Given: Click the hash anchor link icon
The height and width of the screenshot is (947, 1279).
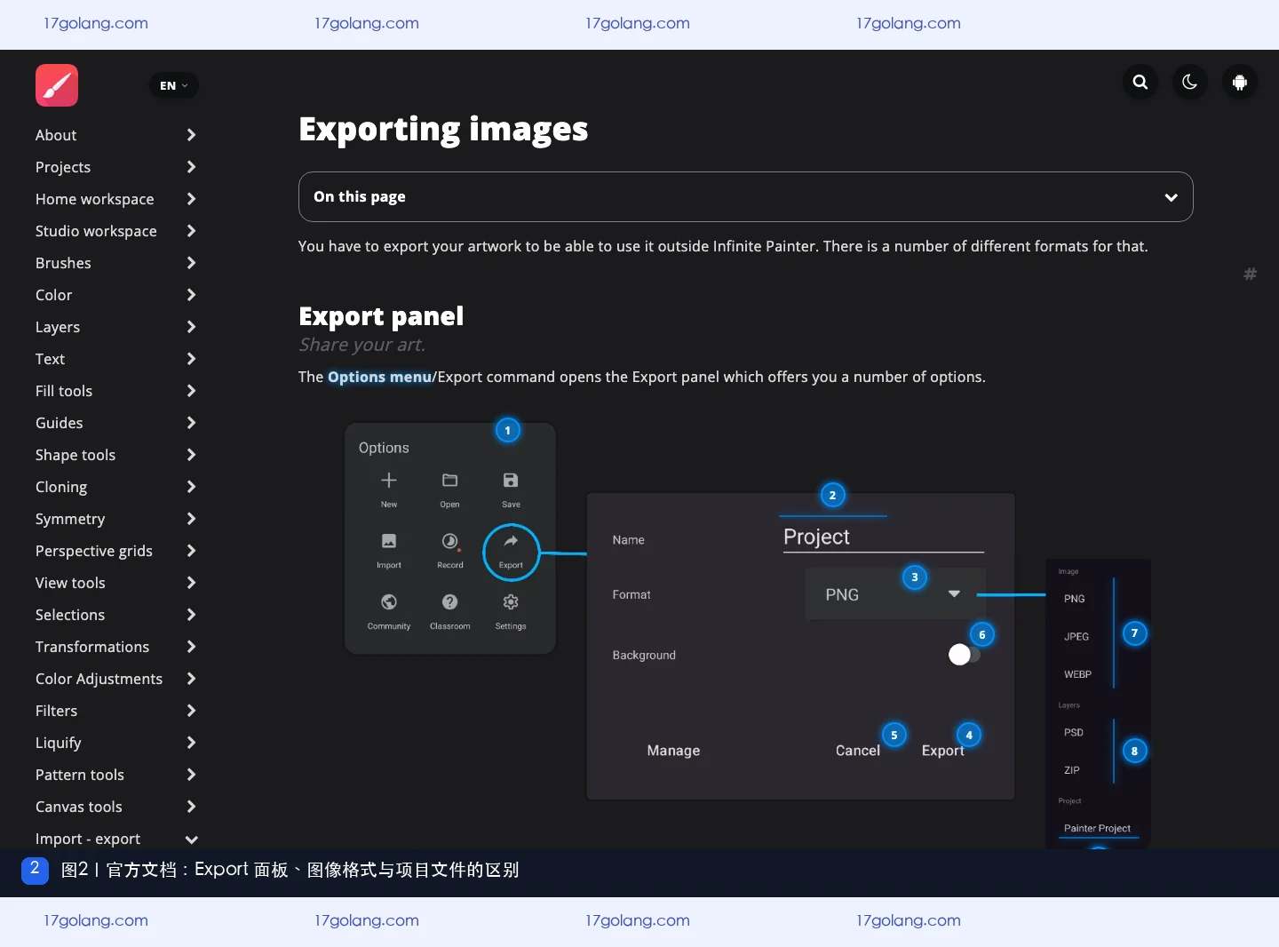Looking at the screenshot, I should coord(1250,274).
